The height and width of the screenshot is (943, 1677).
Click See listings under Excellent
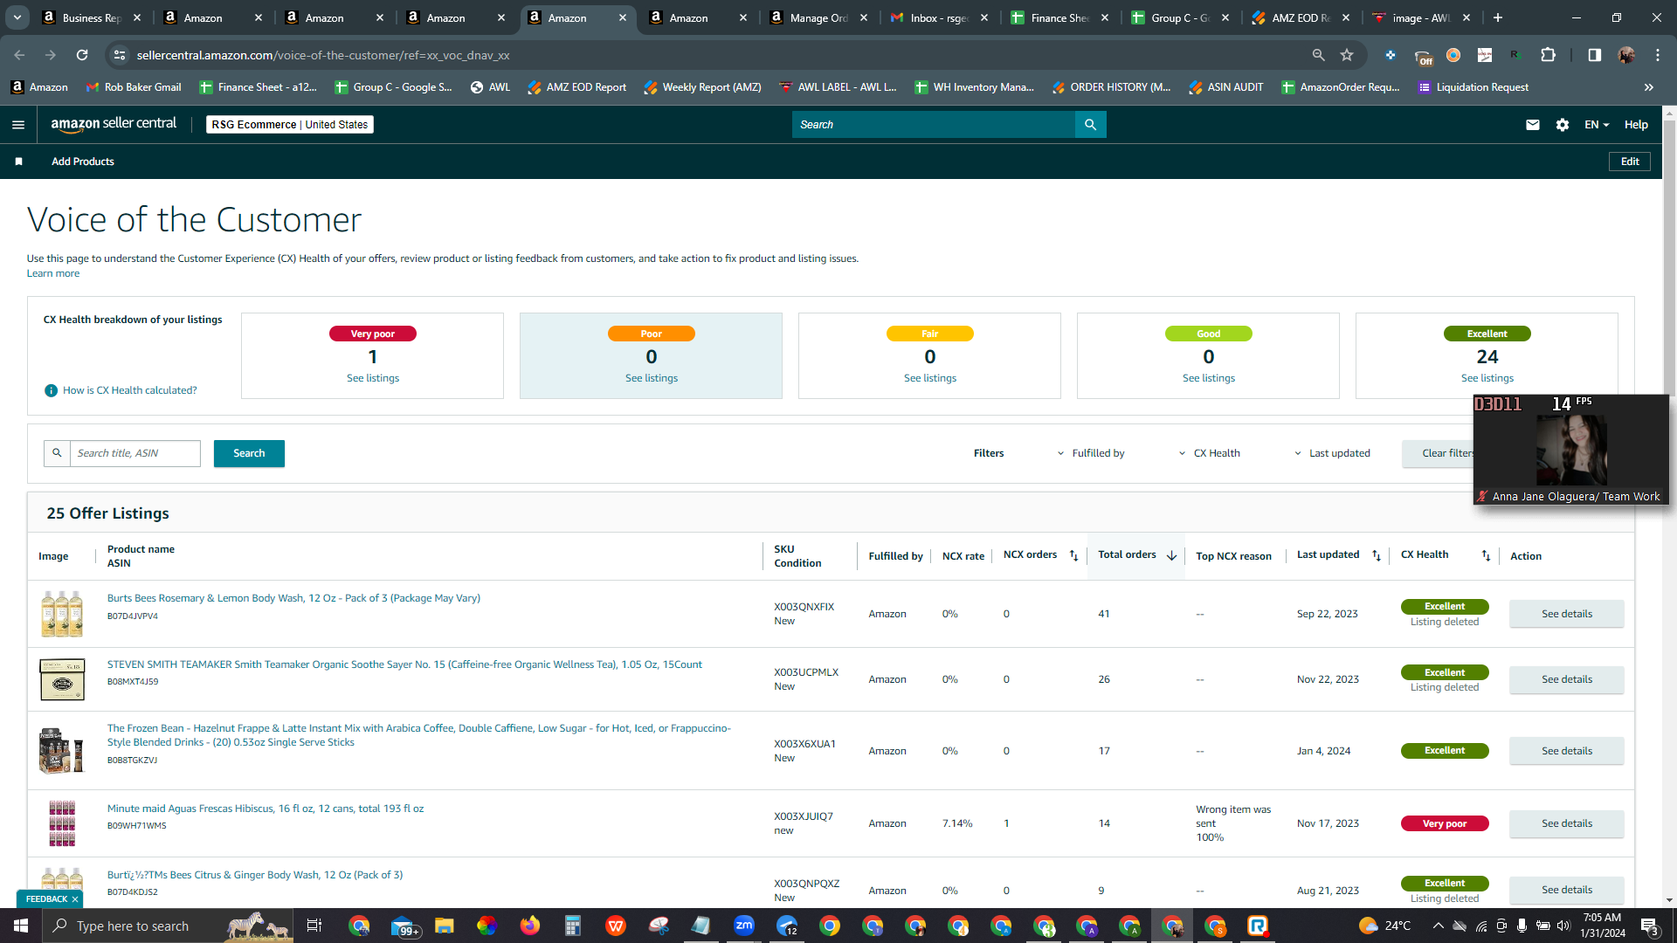(x=1487, y=378)
